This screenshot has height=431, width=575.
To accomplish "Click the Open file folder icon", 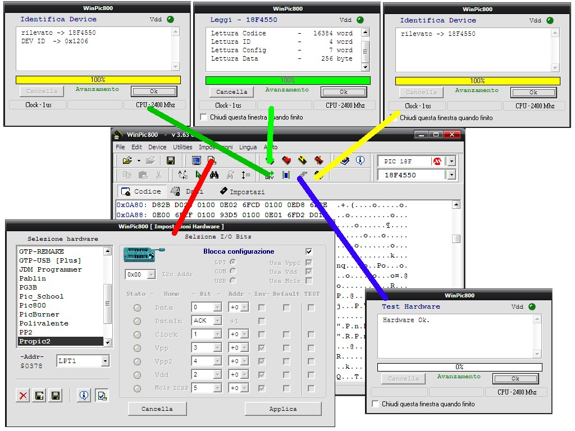I will (127, 161).
